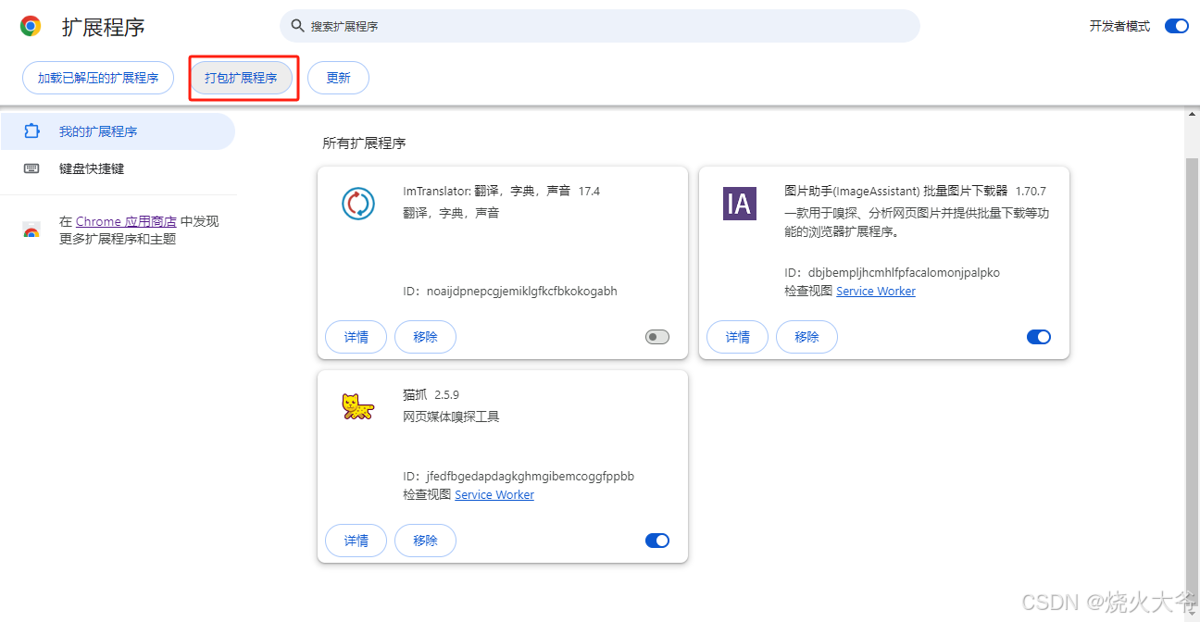Viewport: 1200px width, 622px height.
Task: Click 移除 for 猫抓
Action: [x=425, y=541]
